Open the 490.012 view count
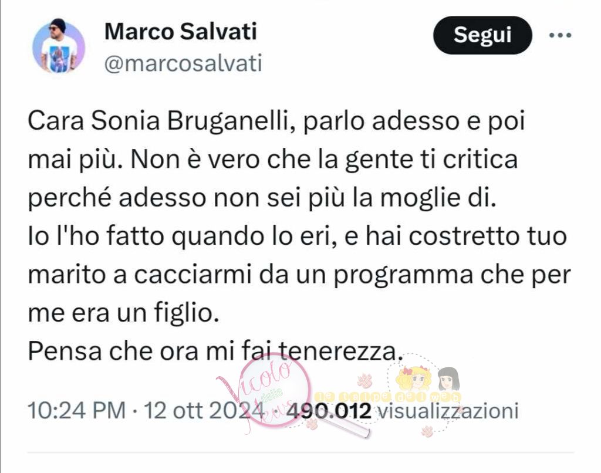The image size is (601, 473). [329, 411]
